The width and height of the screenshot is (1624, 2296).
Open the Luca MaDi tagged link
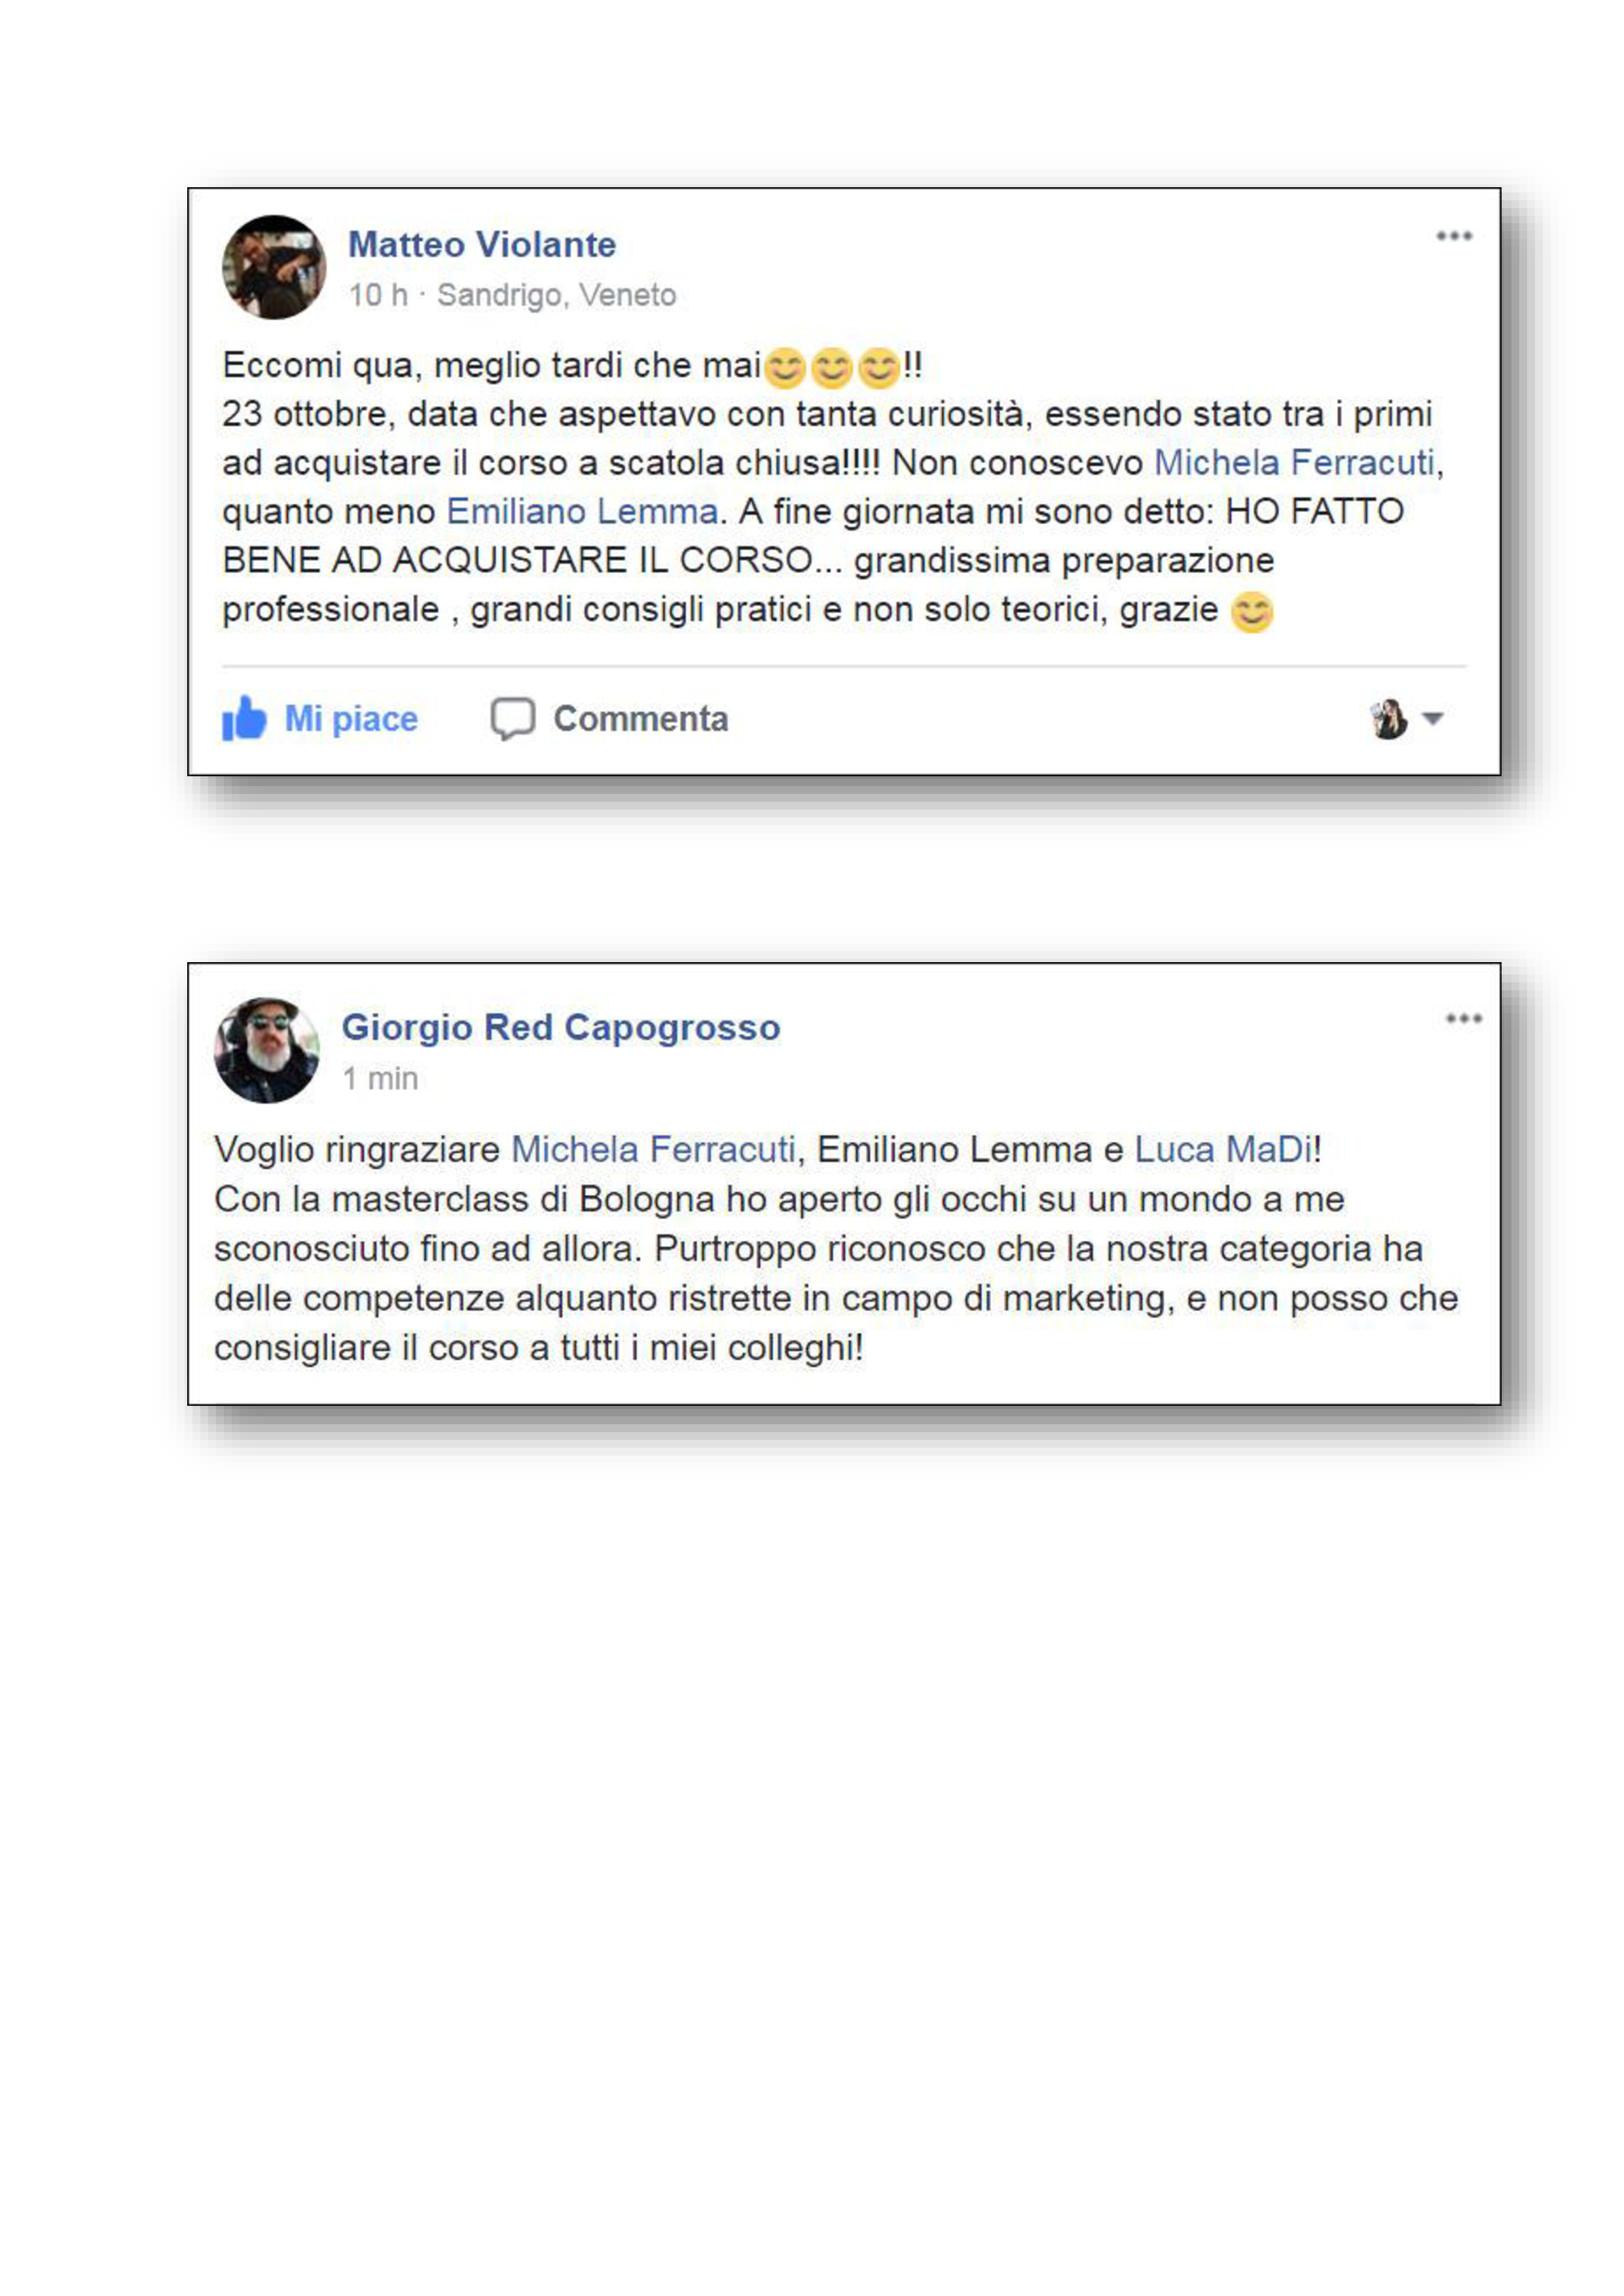click(1223, 1149)
